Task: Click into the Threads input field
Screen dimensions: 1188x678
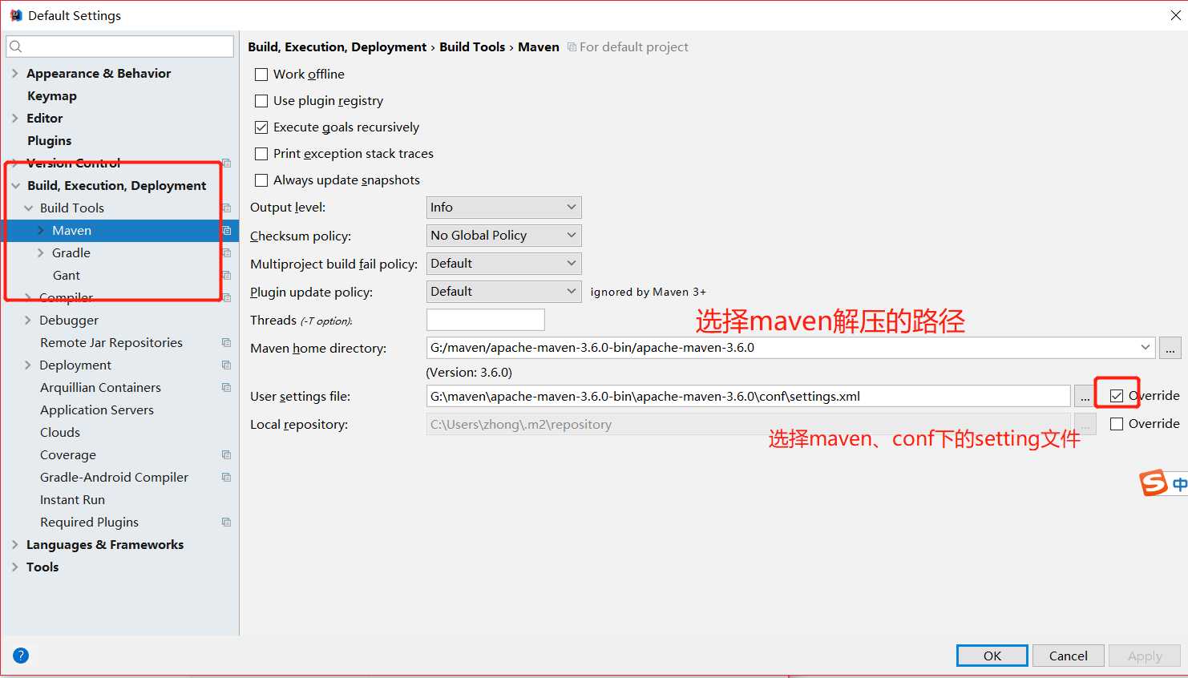Action: [486, 320]
